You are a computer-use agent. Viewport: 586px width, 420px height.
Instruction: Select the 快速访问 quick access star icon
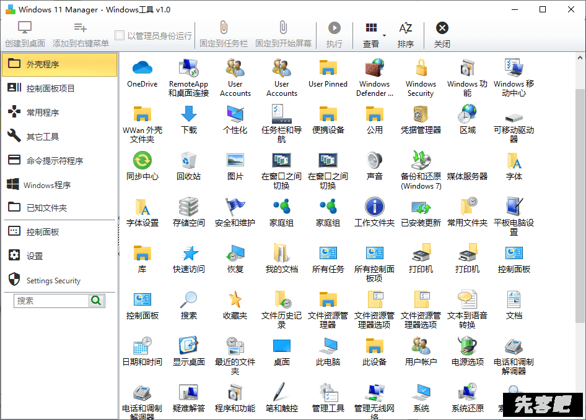189,254
